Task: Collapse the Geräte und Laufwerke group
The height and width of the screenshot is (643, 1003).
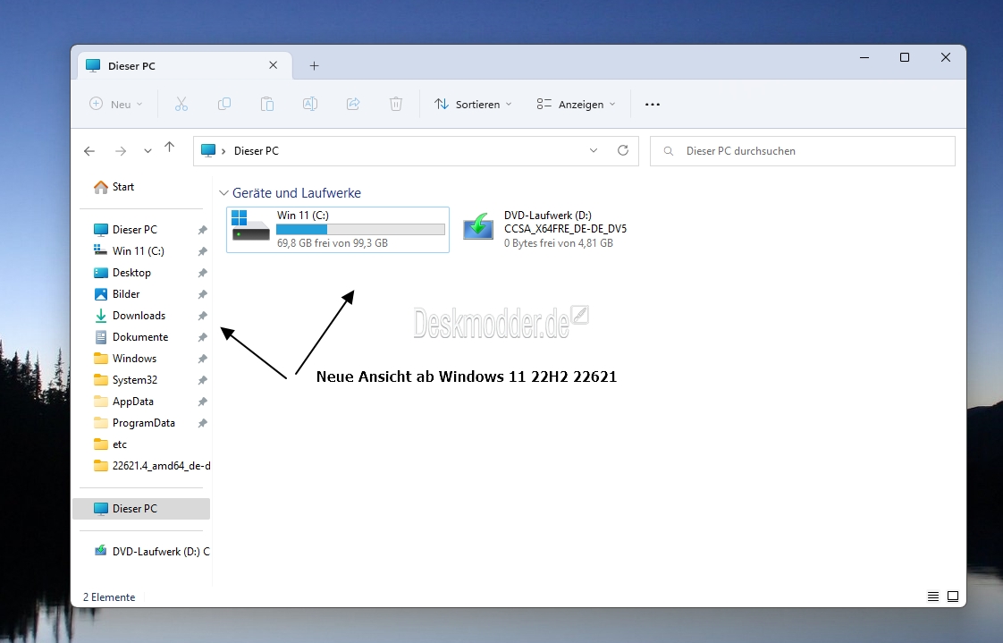Action: [223, 192]
